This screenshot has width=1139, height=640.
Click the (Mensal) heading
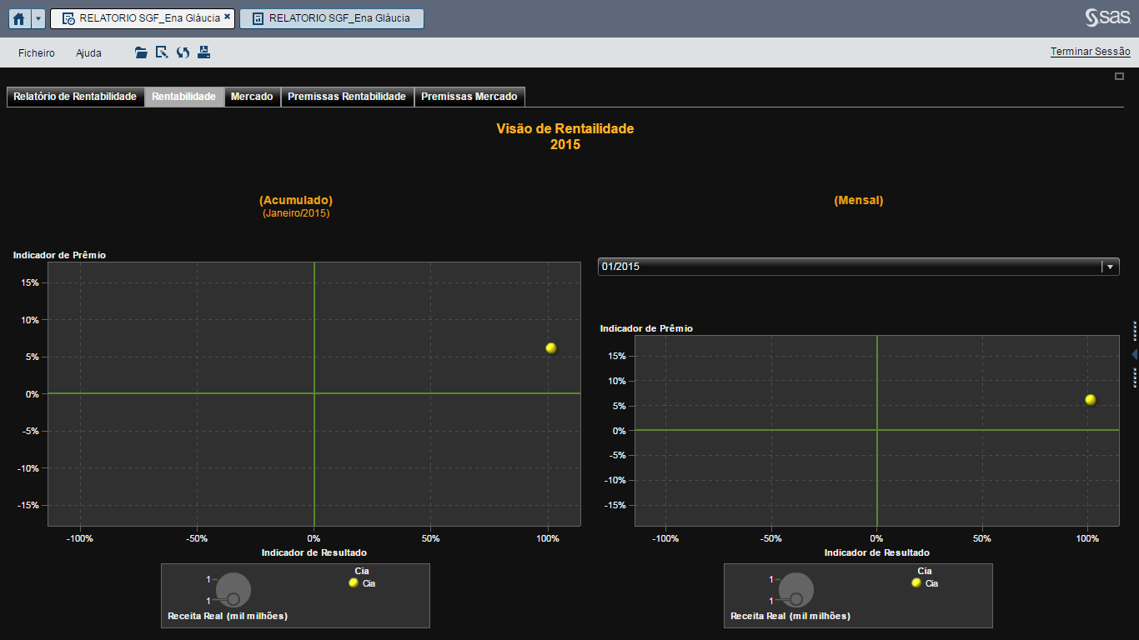859,200
